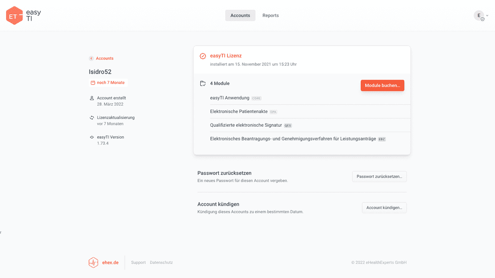Image resolution: width=495 pixels, height=278 pixels.
Task: Click the easyTI hexagon logo
Action: click(x=15, y=16)
